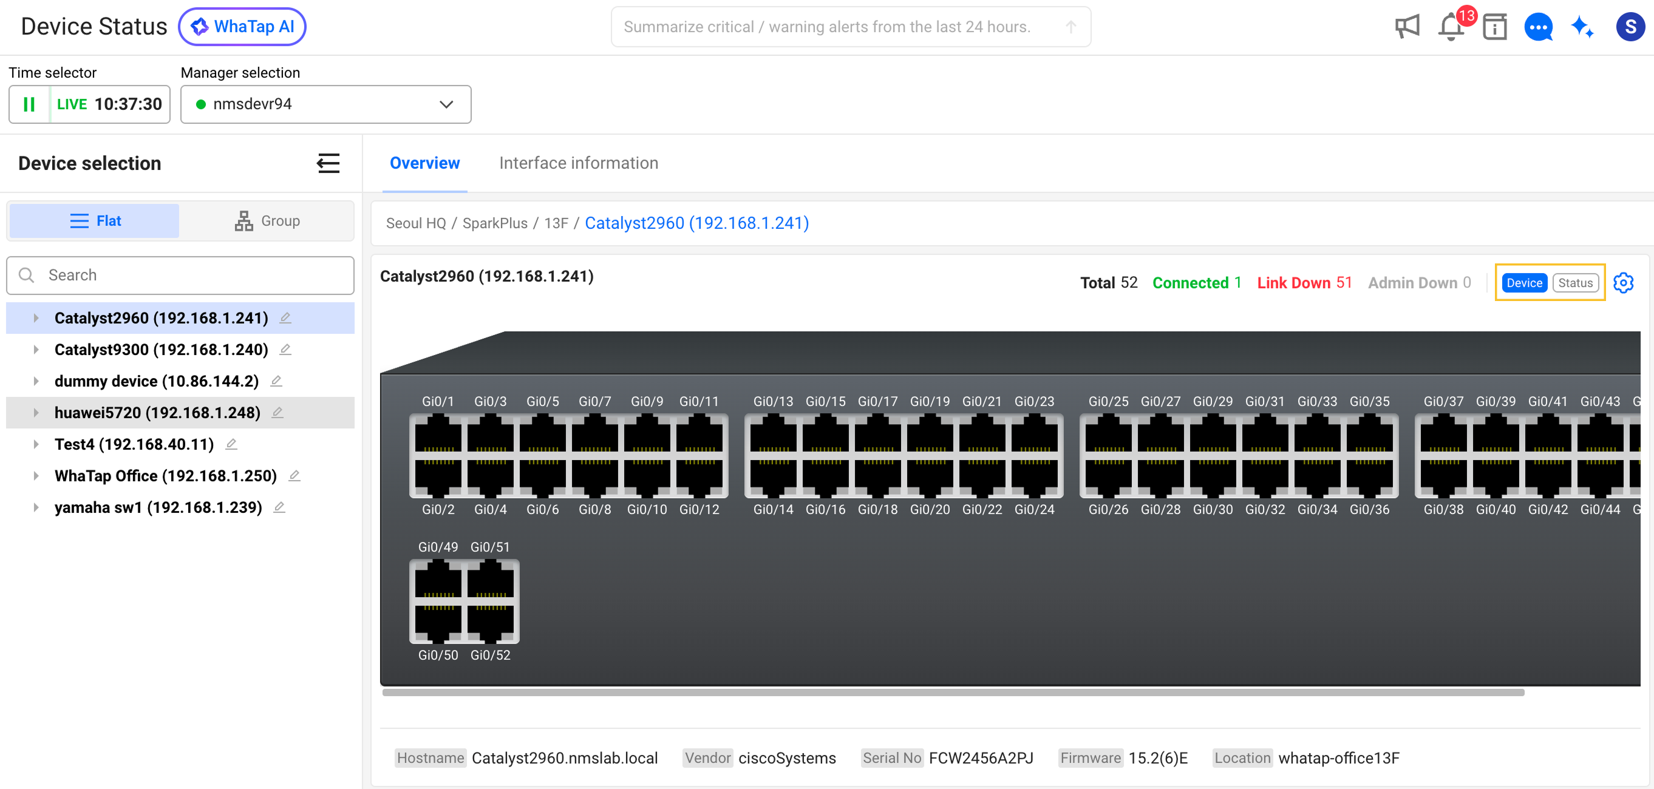Expand Test4 tree node arrow
The image size is (1654, 789).
click(x=36, y=444)
